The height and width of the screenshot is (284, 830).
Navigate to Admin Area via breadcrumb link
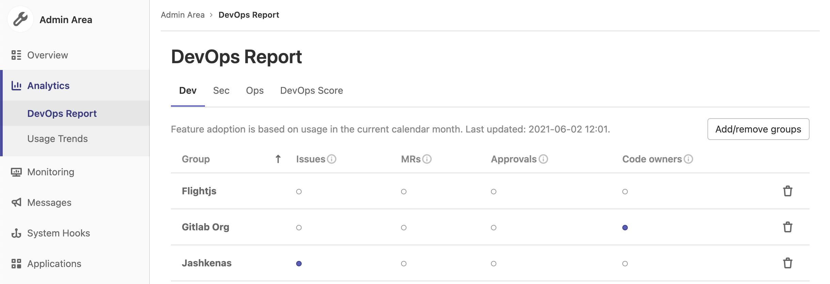pos(183,15)
